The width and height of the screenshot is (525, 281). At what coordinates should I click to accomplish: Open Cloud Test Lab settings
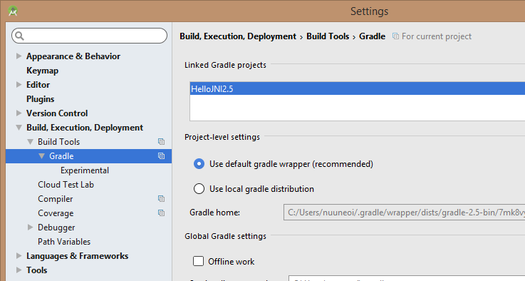(x=66, y=185)
